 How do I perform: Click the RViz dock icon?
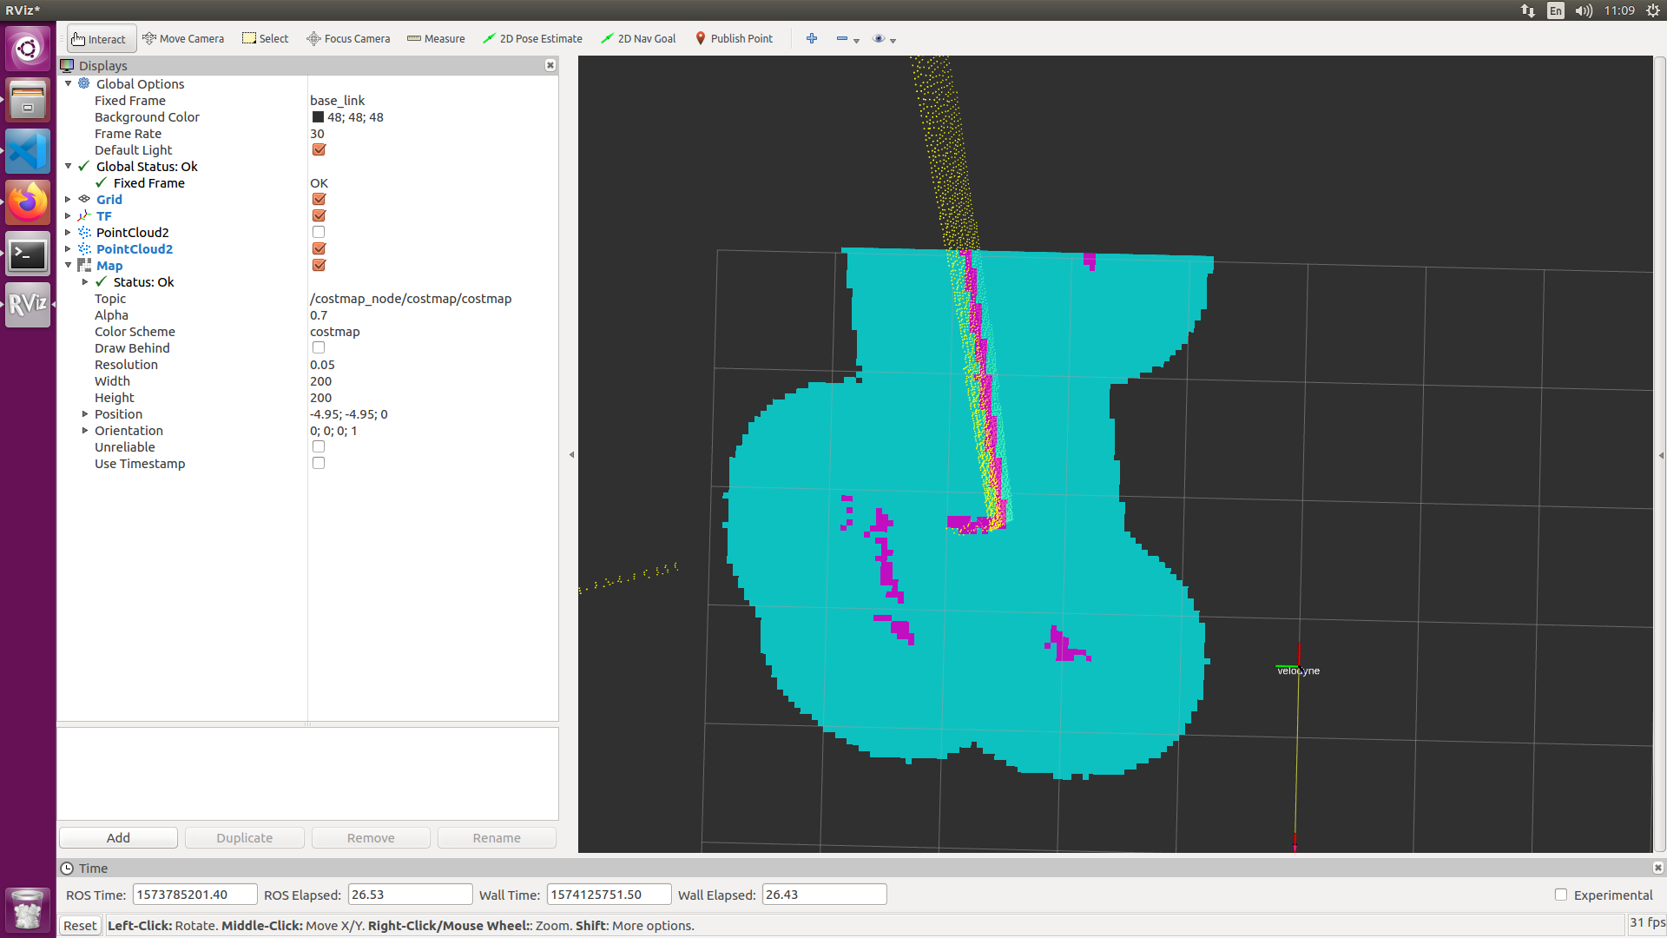point(28,305)
